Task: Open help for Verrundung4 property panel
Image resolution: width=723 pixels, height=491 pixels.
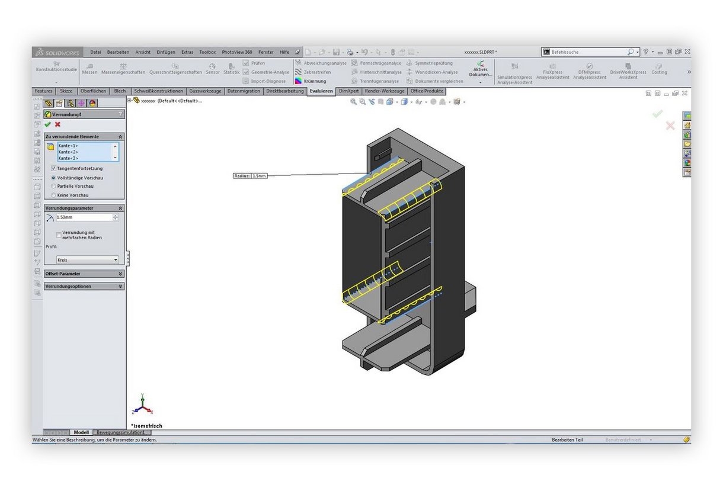Action: [x=120, y=114]
